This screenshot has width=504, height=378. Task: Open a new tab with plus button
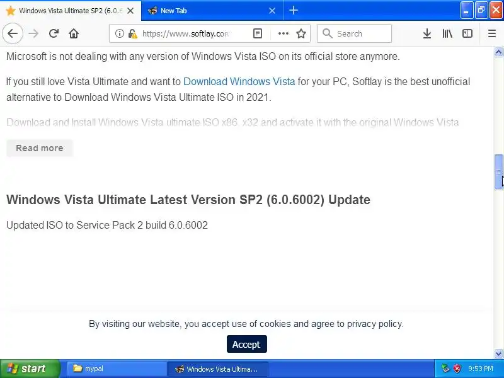293,11
